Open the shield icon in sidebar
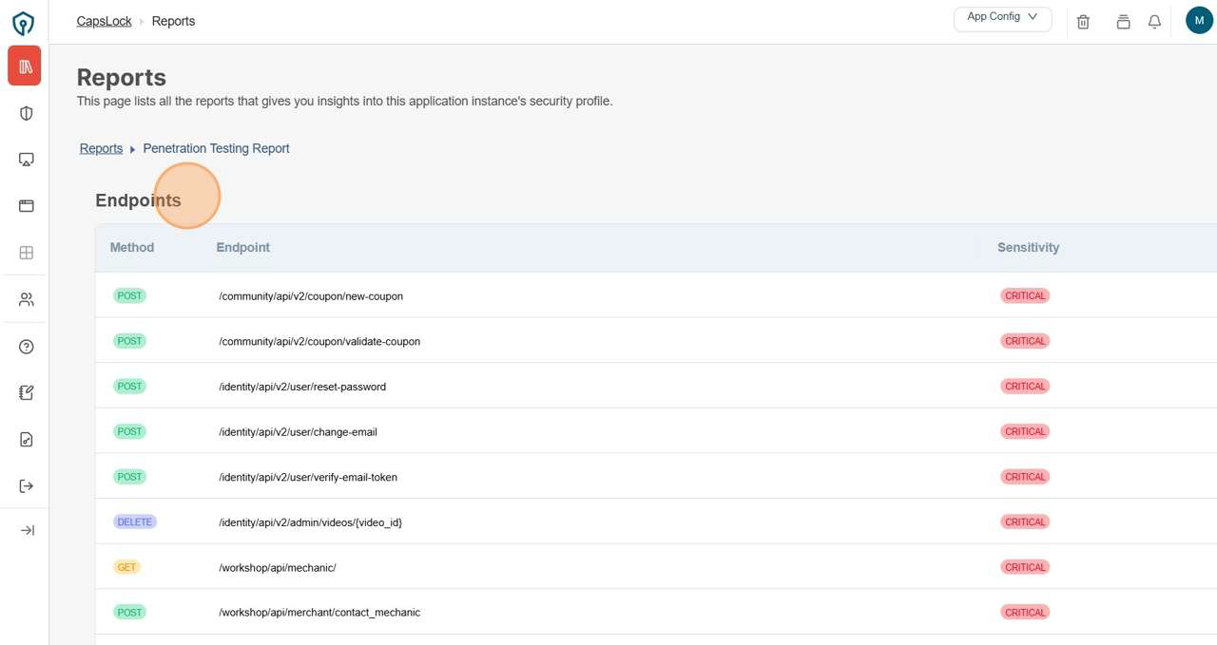 click(x=27, y=113)
